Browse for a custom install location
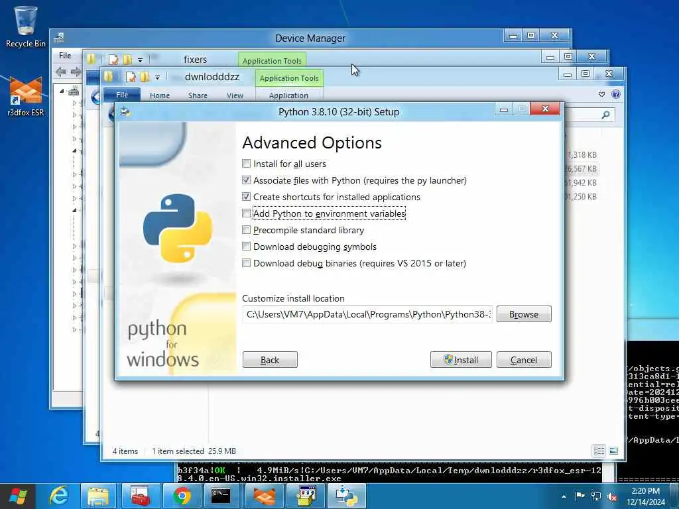 [524, 314]
